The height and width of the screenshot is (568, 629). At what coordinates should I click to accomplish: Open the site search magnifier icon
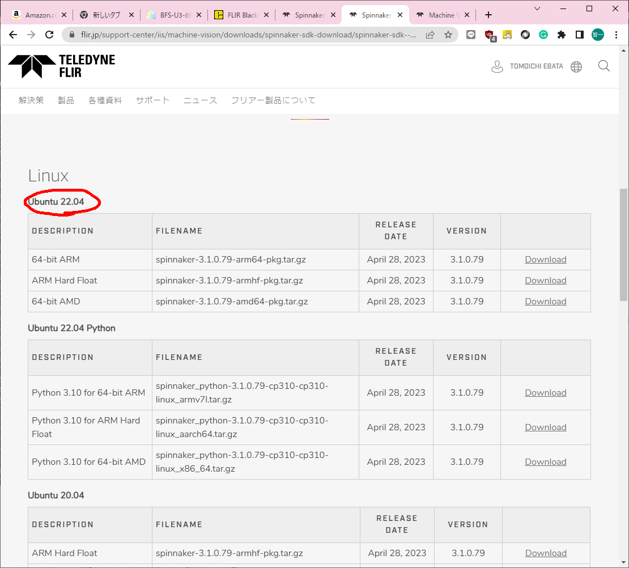604,66
